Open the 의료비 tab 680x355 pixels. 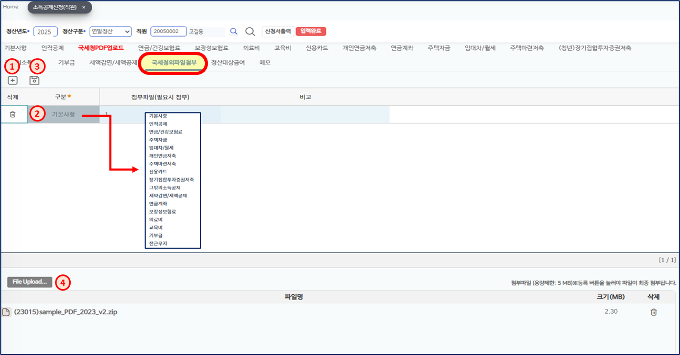(x=251, y=48)
